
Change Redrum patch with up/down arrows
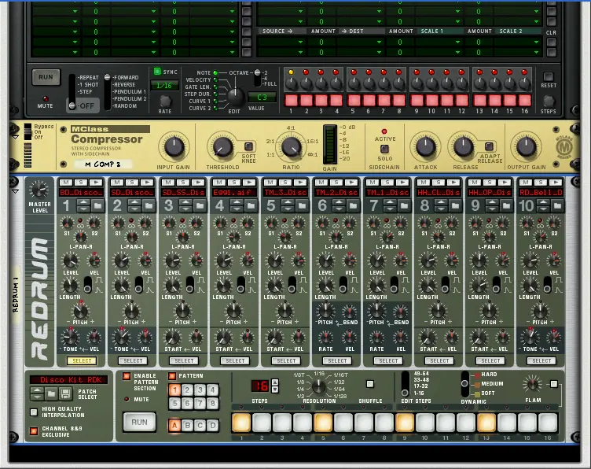[x=37, y=394]
